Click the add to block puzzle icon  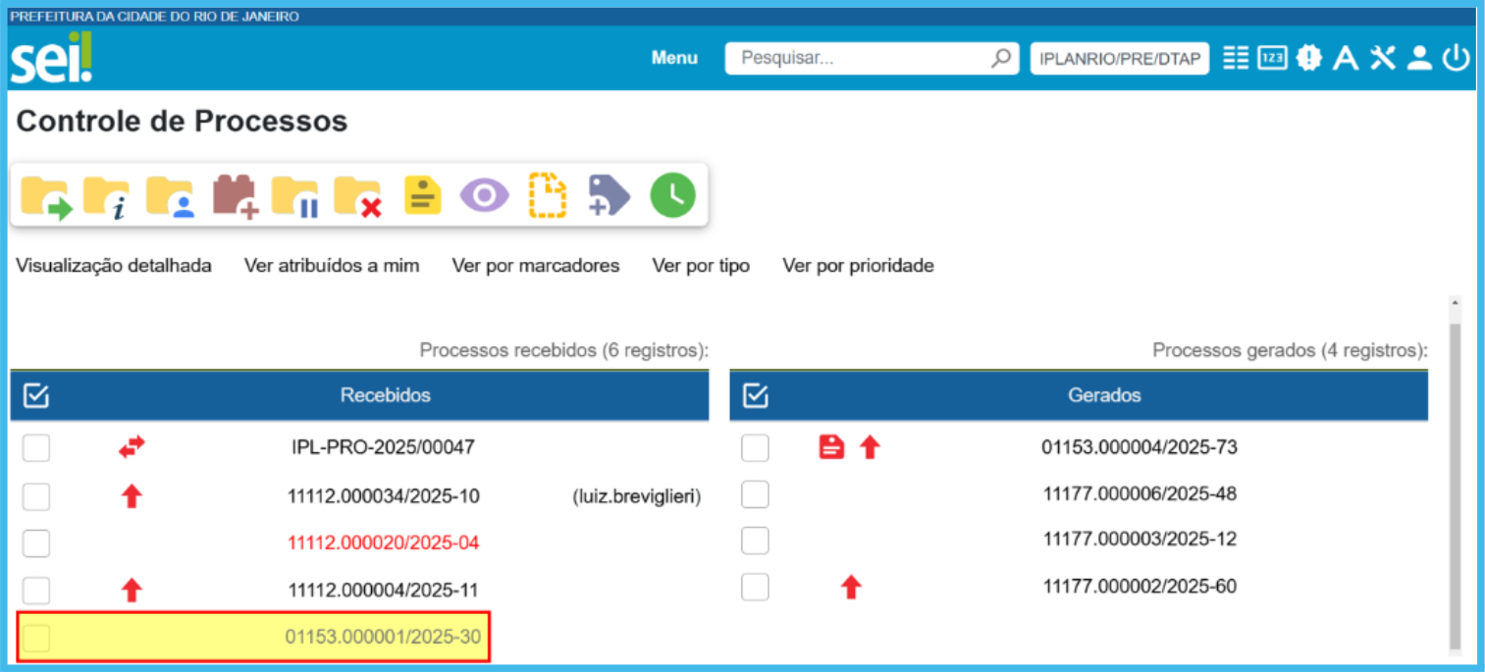tap(235, 196)
